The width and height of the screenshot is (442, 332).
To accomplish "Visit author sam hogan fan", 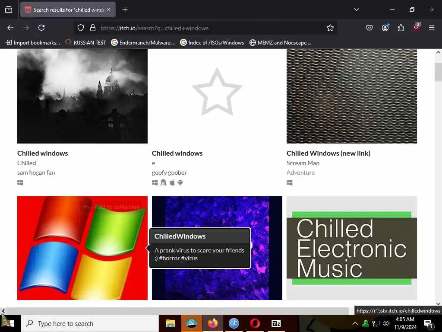I will click(x=36, y=172).
